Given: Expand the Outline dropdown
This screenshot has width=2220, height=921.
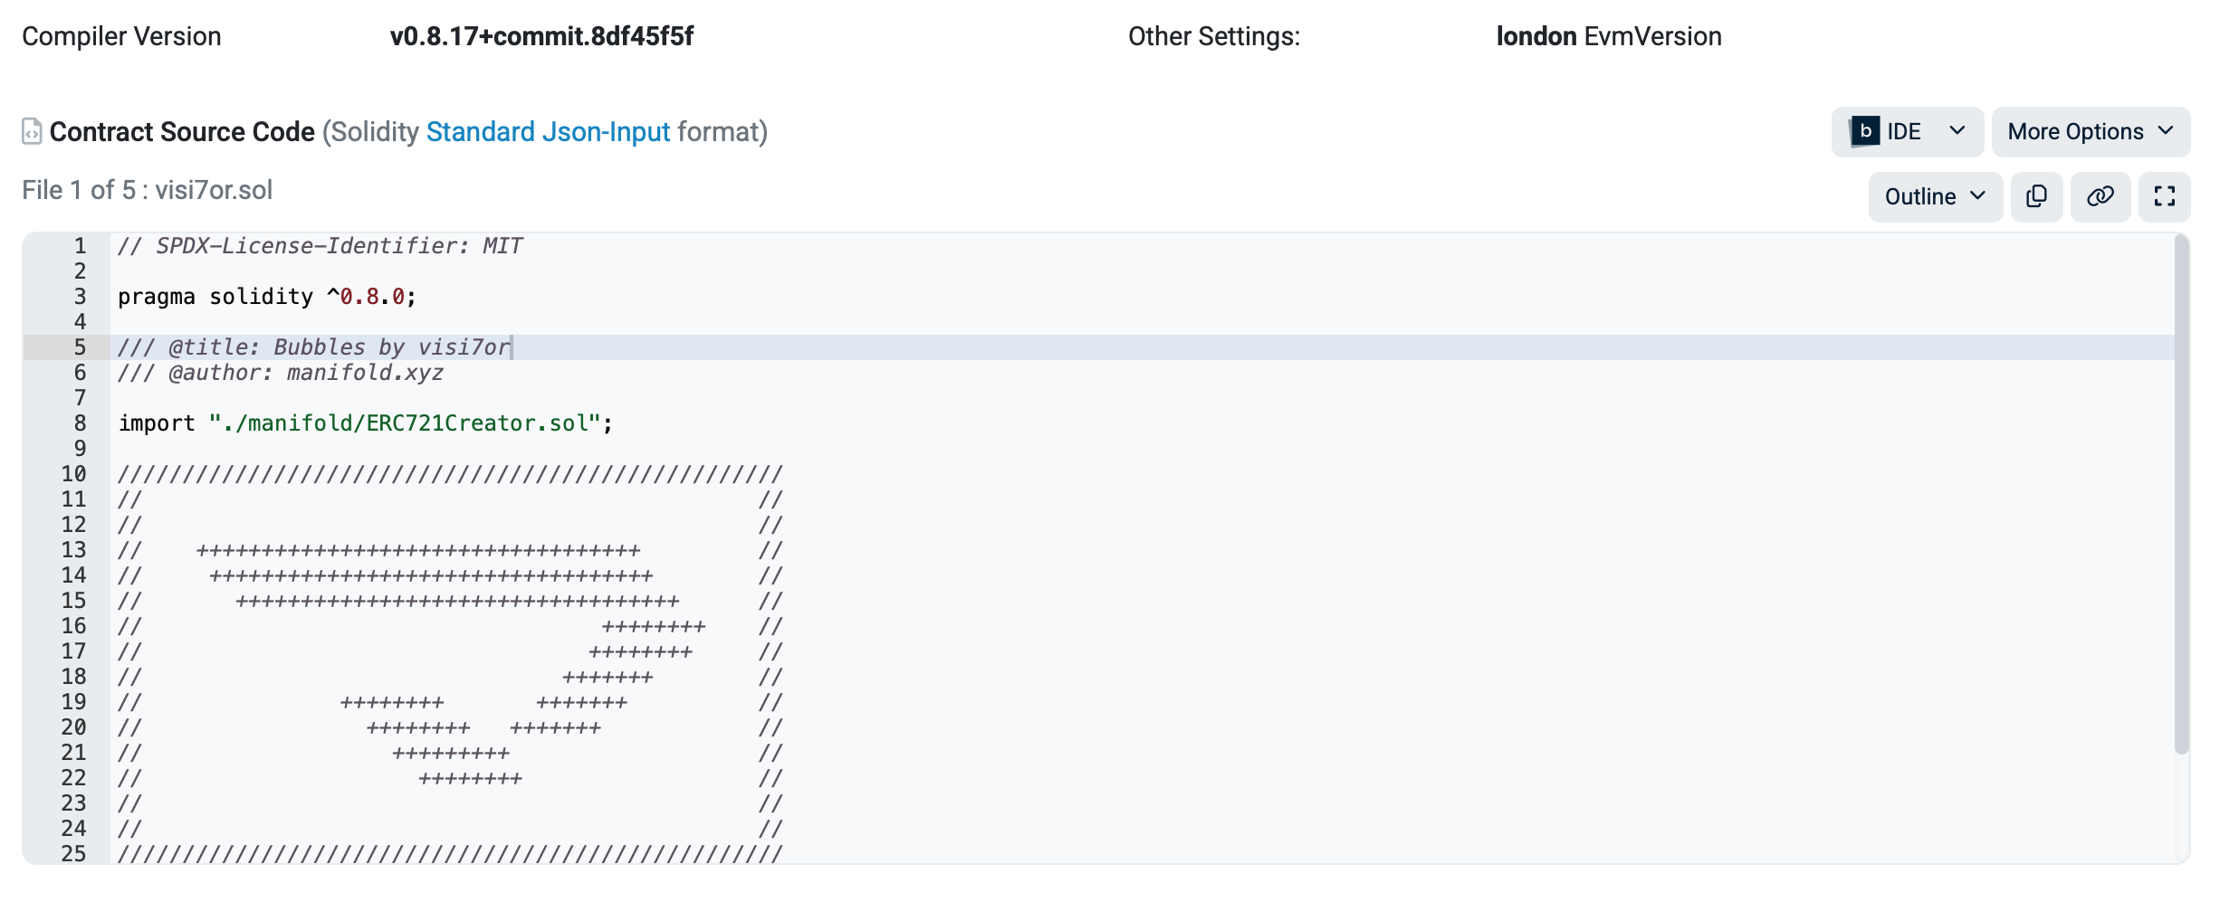Looking at the screenshot, I should coord(1935,196).
